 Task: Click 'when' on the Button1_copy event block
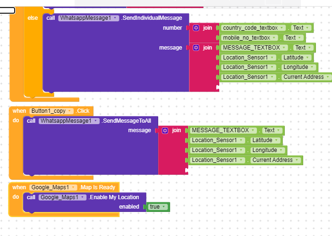pos(19,111)
